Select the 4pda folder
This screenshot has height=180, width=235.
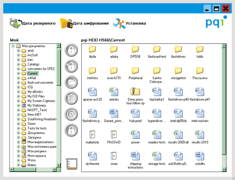point(93,52)
